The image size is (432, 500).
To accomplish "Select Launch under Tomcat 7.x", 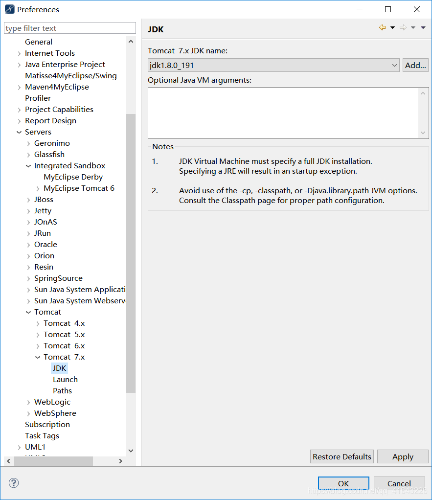I will coord(66,380).
